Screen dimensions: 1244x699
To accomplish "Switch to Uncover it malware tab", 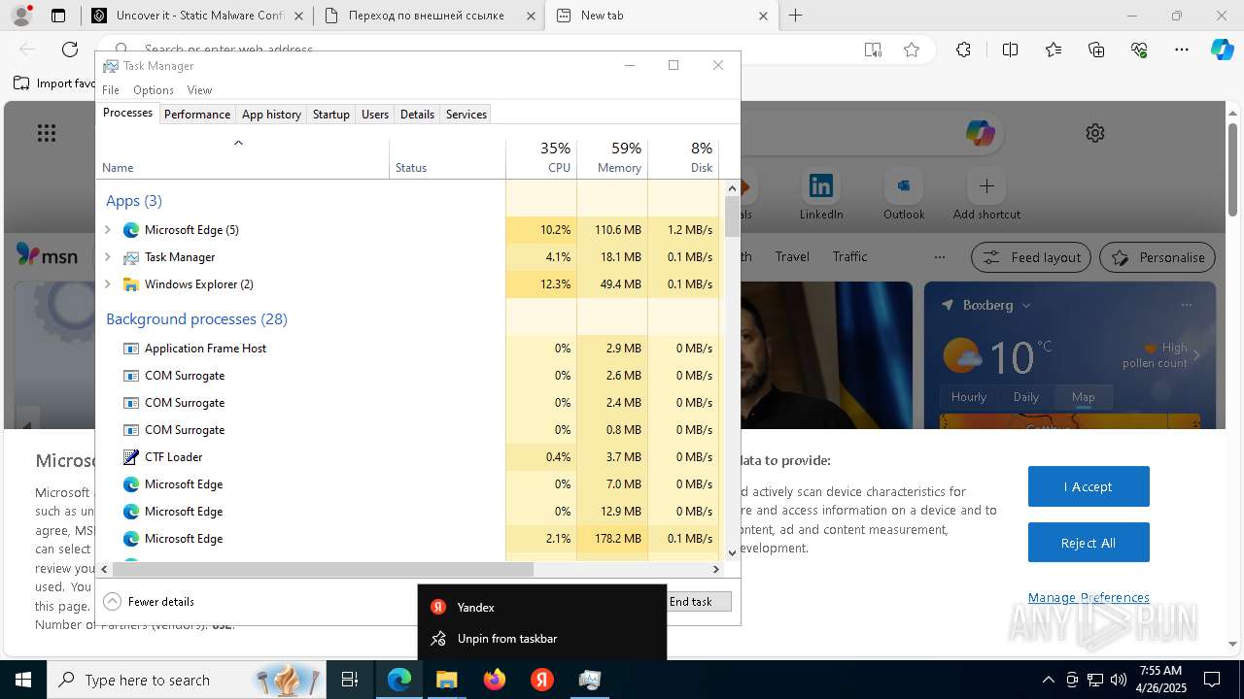I will (197, 16).
